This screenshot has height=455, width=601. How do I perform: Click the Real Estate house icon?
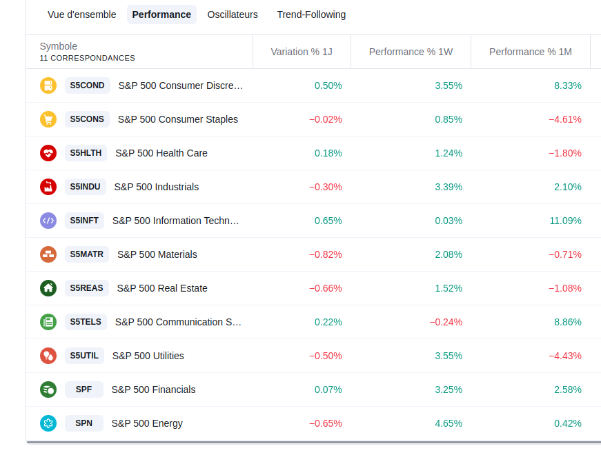(48, 288)
